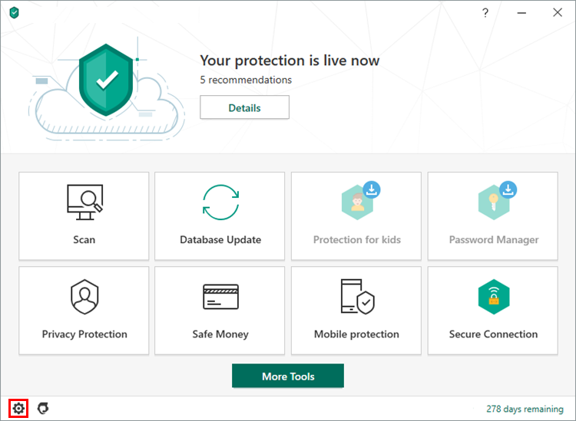Open the Scan tile
Screen dimensions: 576x421
coord(84,216)
